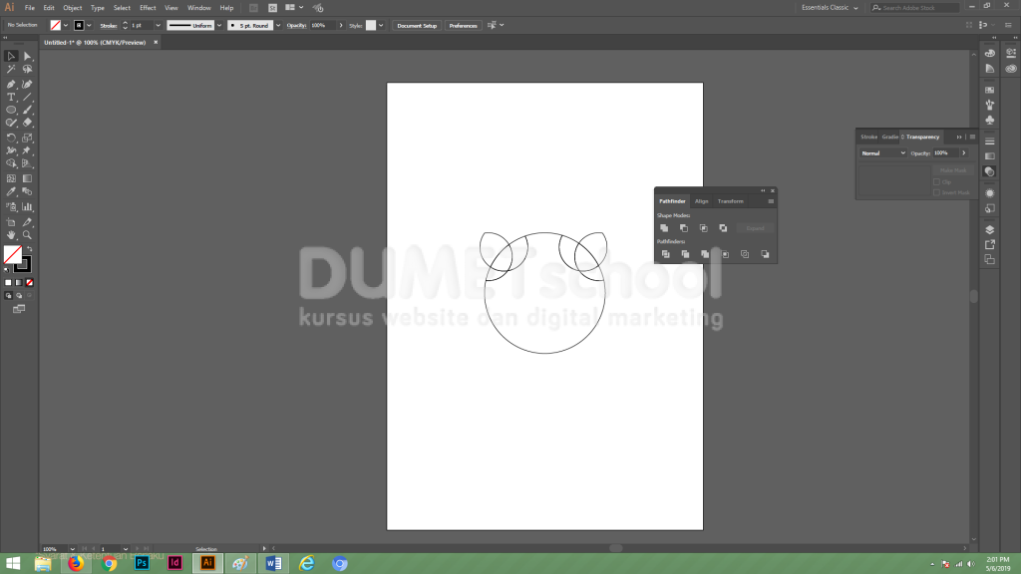Switch to the Transform tab
This screenshot has width=1021, height=574.
click(x=731, y=201)
